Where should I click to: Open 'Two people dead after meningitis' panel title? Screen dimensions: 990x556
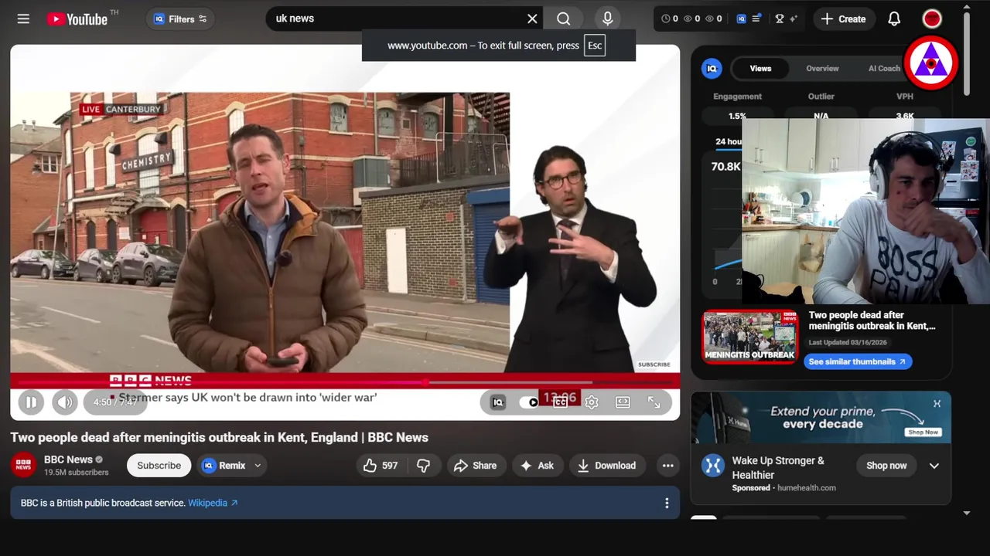pos(872,320)
